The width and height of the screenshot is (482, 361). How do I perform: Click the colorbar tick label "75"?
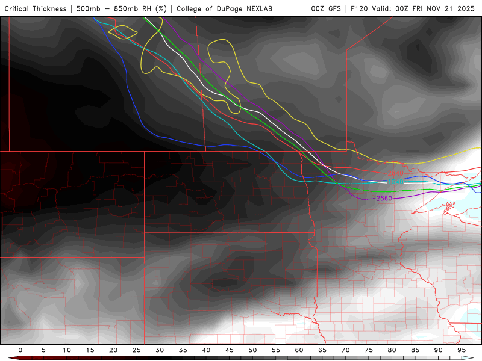click(369, 350)
